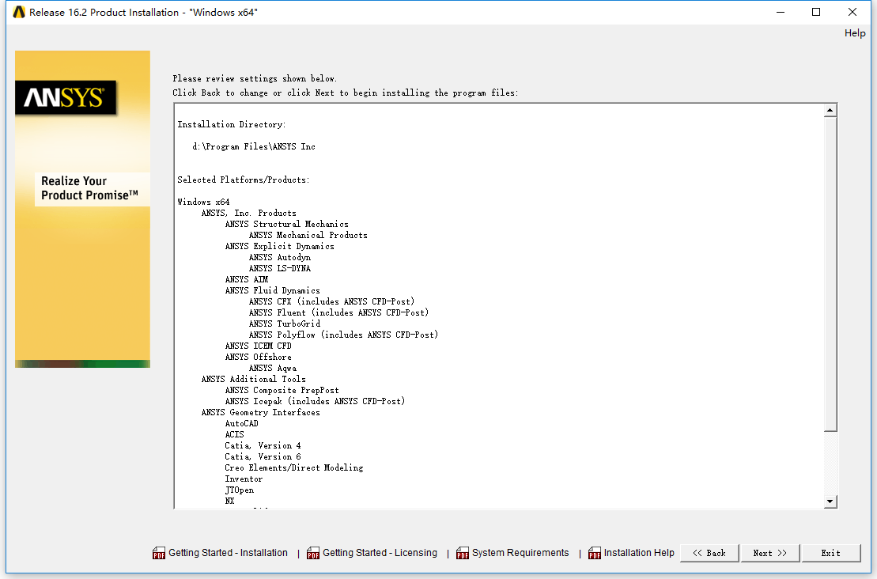Open the Help menu
The height and width of the screenshot is (579, 877).
coord(855,33)
